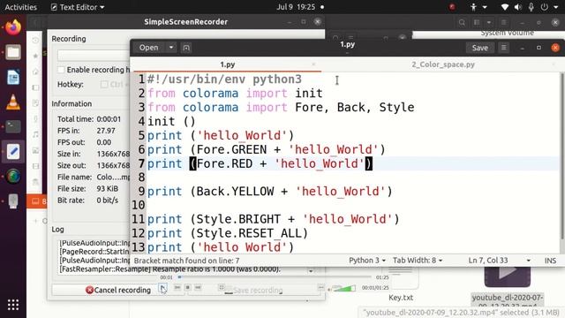Open the Text Editor app menu
Viewport: 565px width, 318px height.
pyautogui.click(x=78, y=7)
